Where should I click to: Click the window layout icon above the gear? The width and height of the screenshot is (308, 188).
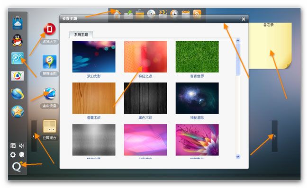pyautogui.click(x=13, y=145)
